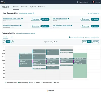Copy link for Meeting #9 Los Hermanos
Screen dimensions: 101x96
(45, 26)
